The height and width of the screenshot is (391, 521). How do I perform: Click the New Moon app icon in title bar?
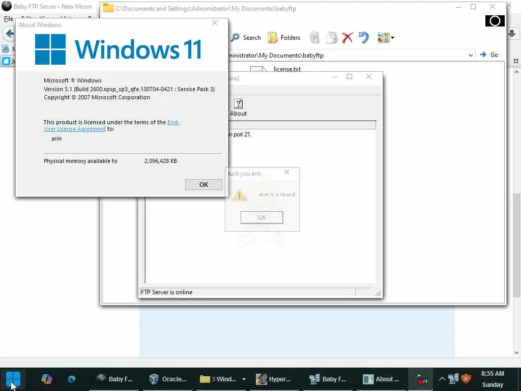6,6
